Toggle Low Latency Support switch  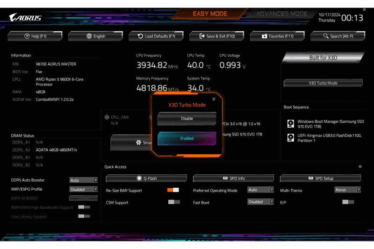[x=84, y=216]
